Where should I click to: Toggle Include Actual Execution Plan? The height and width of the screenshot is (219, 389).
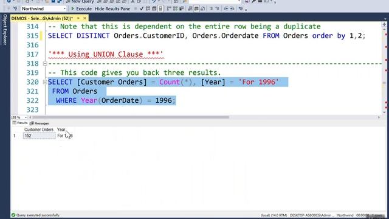(169, 9)
